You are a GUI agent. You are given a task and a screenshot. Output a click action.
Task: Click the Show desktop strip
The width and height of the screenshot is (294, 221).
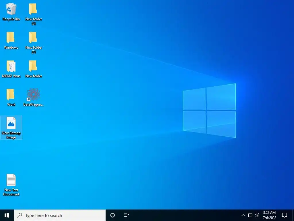click(293, 215)
